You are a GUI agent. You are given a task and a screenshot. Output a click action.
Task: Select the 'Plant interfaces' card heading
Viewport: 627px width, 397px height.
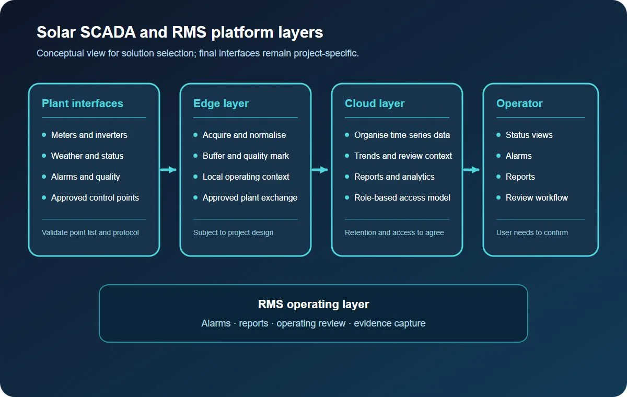(x=83, y=103)
